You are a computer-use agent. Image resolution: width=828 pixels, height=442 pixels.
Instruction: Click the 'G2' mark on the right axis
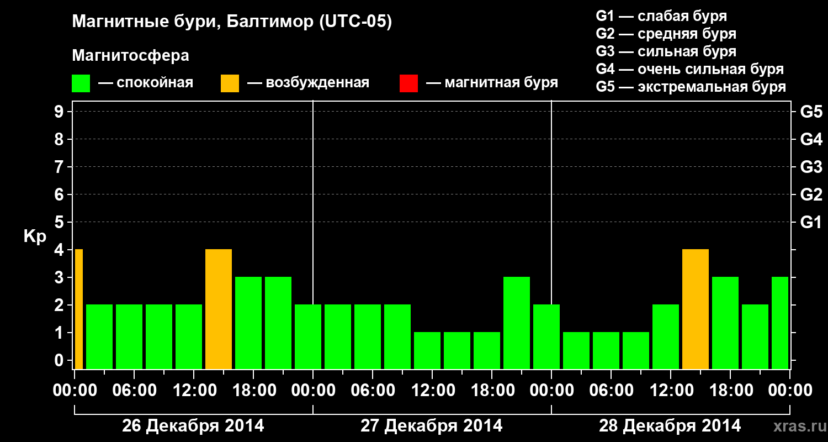pos(811,195)
